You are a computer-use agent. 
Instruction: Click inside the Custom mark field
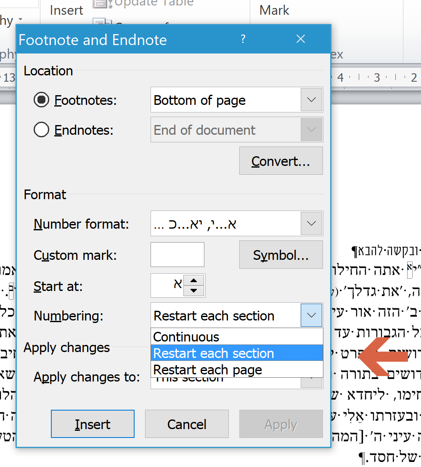click(x=177, y=255)
